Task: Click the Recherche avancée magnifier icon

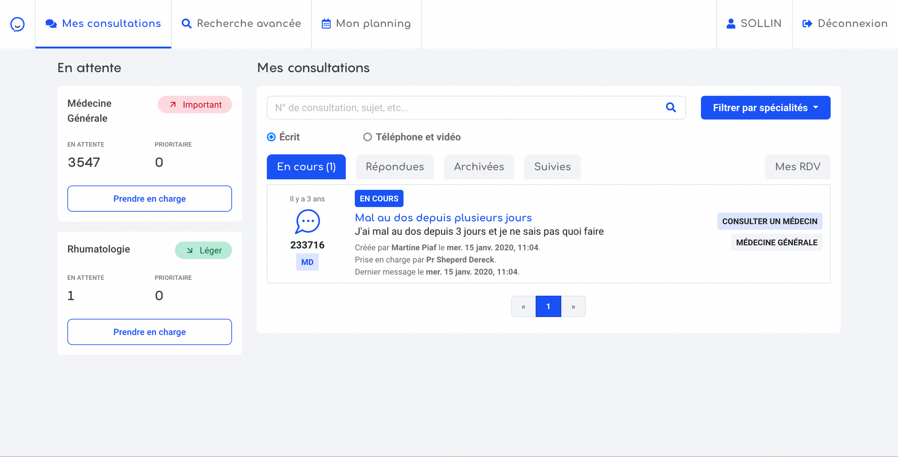Action: pyautogui.click(x=186, y=24)
